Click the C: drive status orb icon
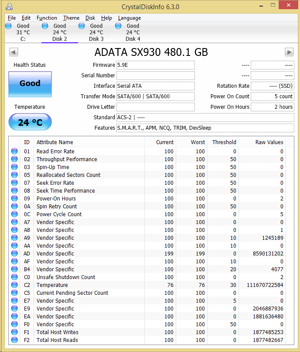Screen dimensions: 300x352 [8, 26]
